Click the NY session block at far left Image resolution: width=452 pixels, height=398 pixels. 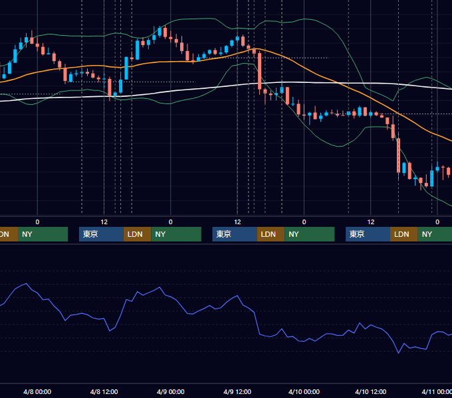pyautogui.click(x=43, y=234)
